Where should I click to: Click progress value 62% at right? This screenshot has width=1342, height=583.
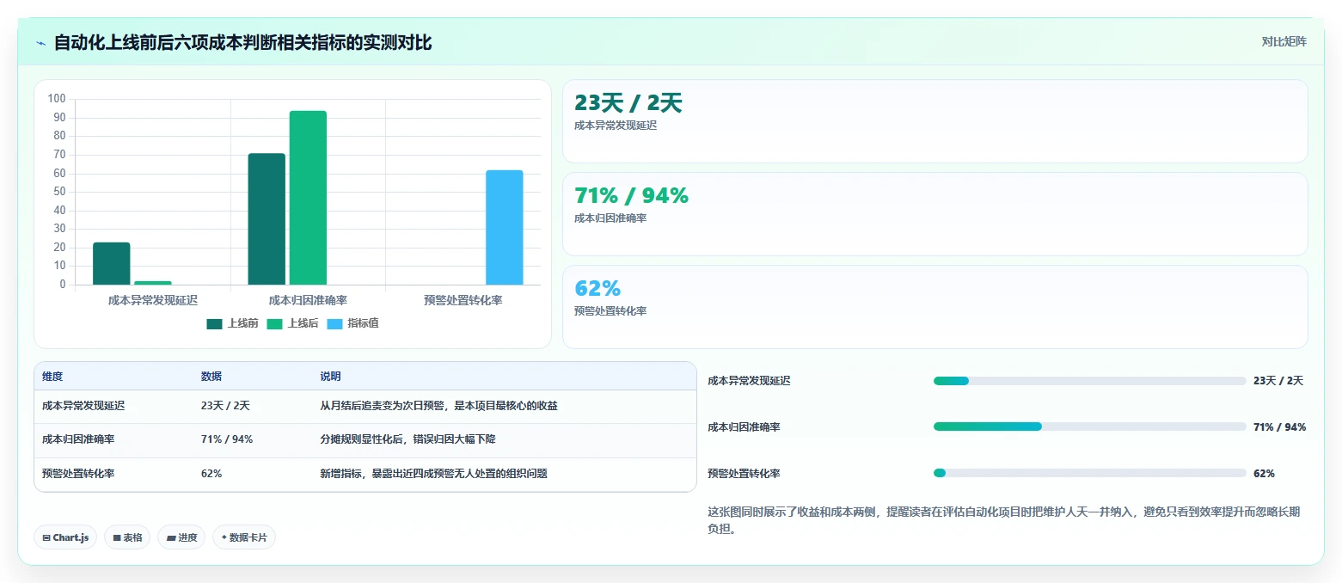coord(1264,474)
